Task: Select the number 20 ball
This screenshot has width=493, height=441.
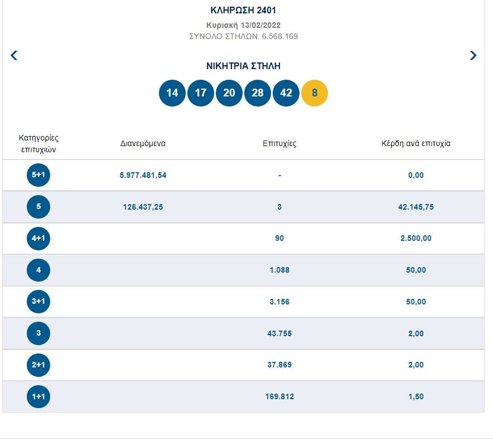Action: (x=229, y=93)
